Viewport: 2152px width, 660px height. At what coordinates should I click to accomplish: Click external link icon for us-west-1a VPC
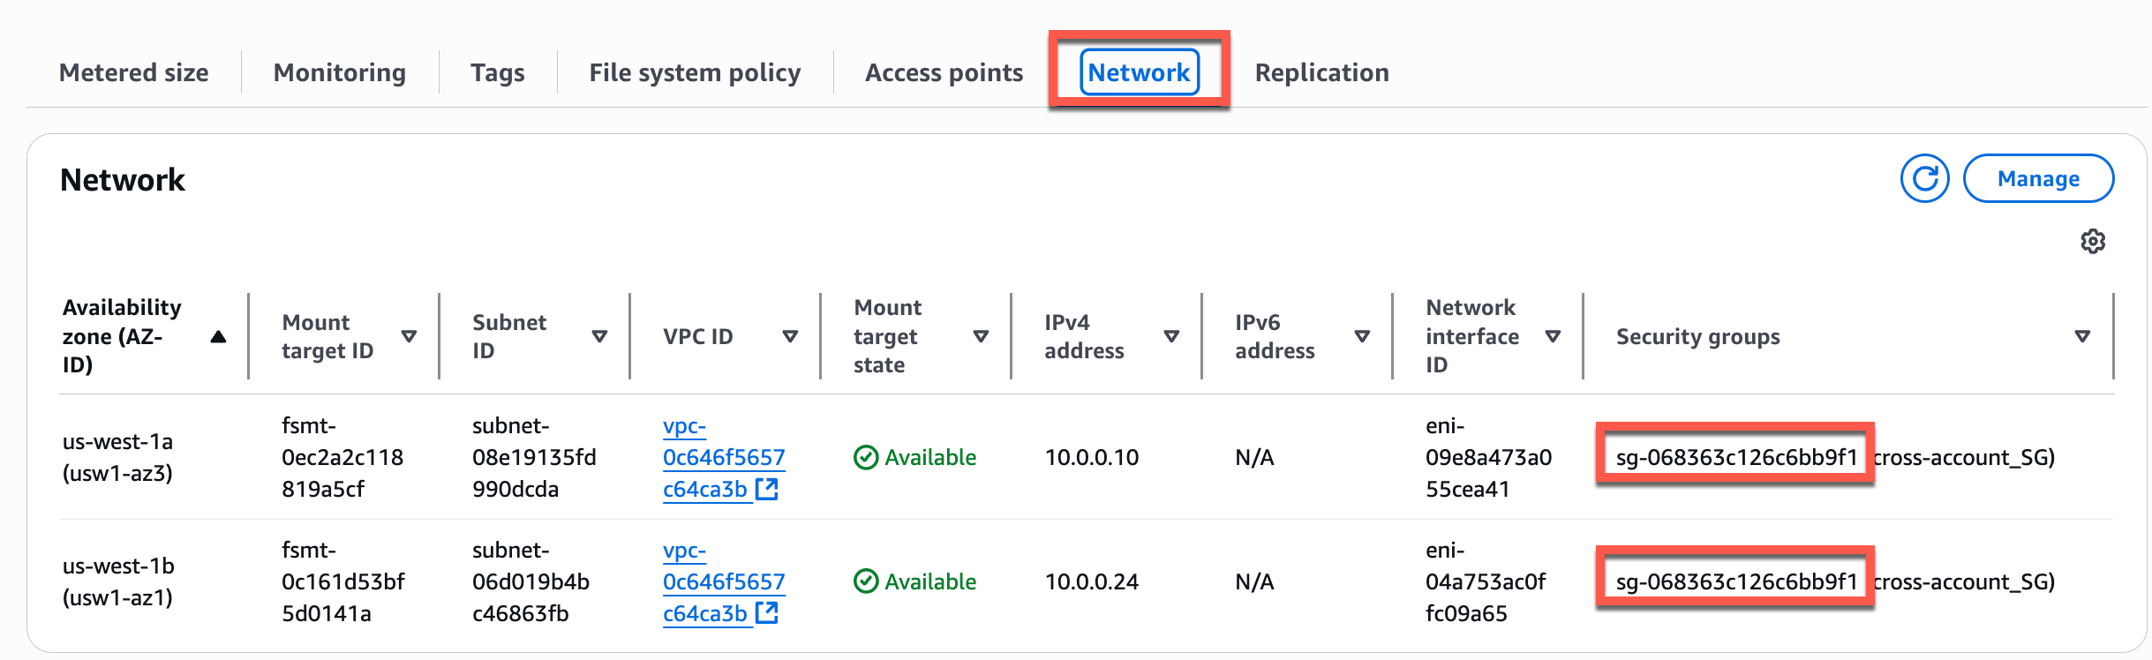tap(767, 489)
